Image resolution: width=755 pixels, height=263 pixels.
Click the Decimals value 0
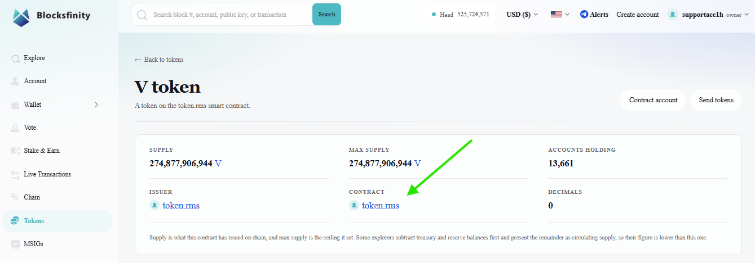[x=551, y=206]
